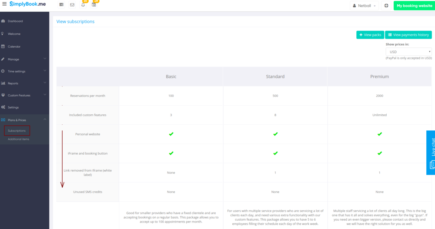
Task: Click the View packs button
Action: tap(370, 35)
